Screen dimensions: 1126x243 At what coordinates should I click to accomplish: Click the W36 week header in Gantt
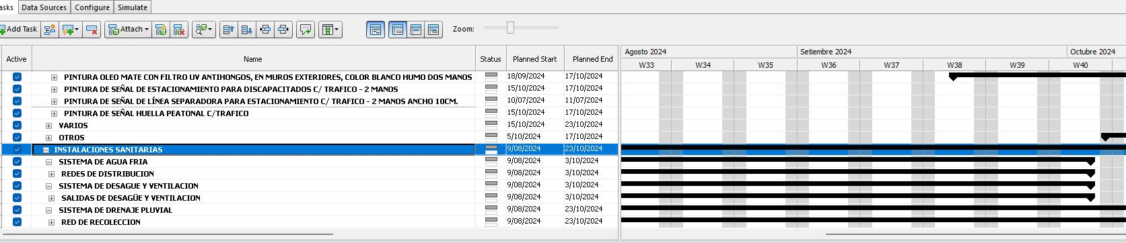829,65
